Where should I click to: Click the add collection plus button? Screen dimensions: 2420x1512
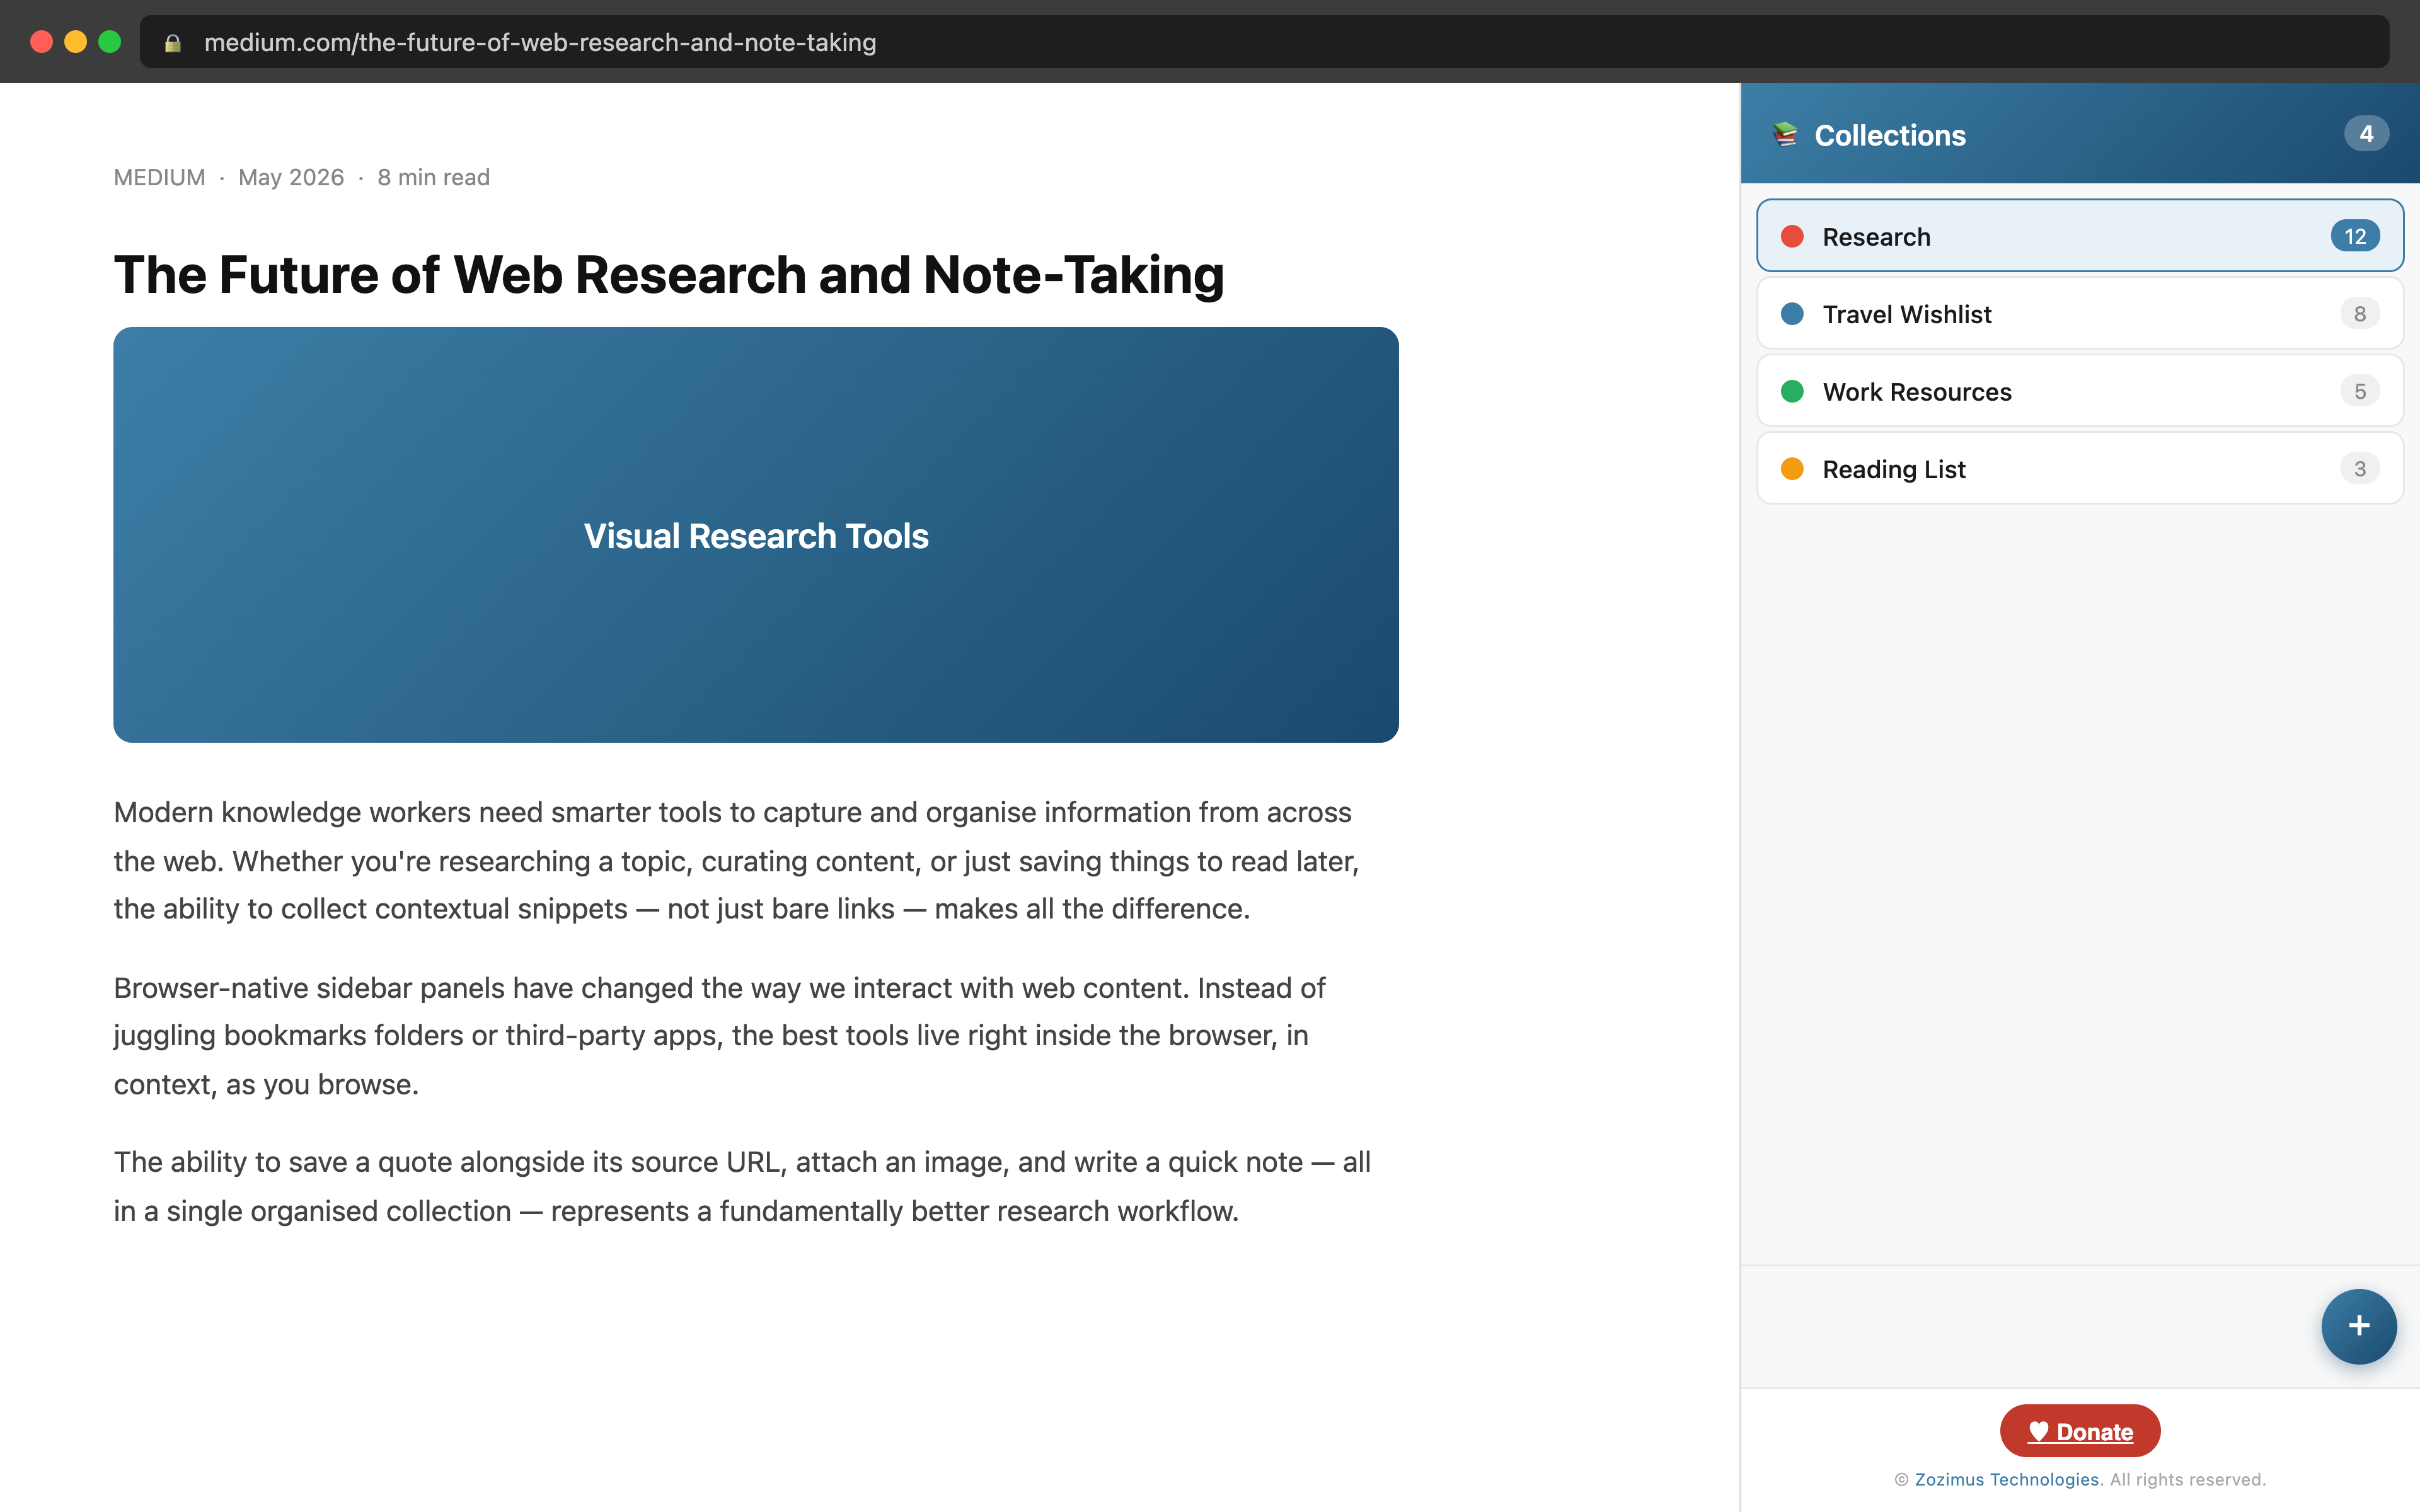pyautogui.click(x=2358, y=1326)
